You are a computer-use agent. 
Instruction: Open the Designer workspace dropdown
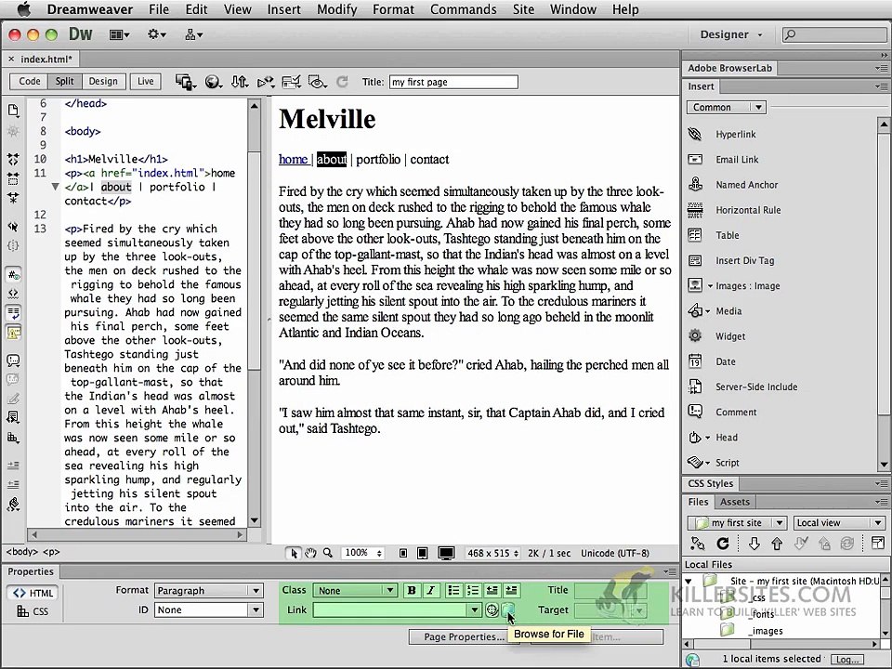(730, 34)
